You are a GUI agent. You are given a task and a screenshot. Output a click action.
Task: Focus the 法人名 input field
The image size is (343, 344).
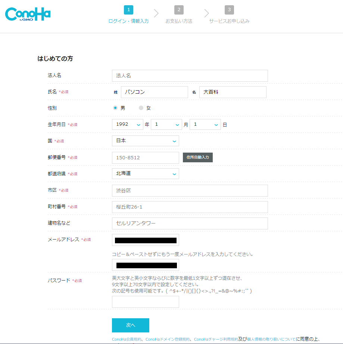(190, 76)
